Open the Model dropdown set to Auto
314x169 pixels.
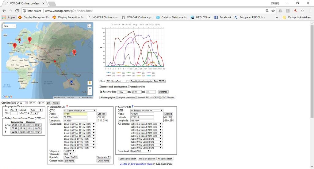pyautogui.click(x=36, y=110)
